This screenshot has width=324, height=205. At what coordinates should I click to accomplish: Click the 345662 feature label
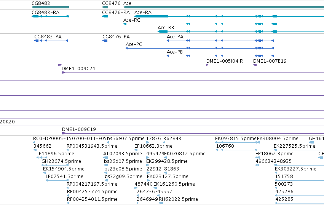click(x=42, y=146)
